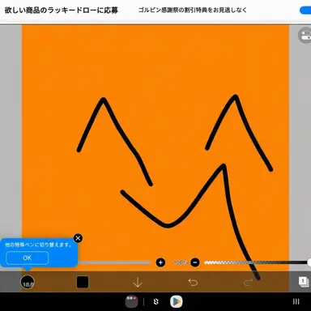Undo the last stroke
This screenshot has width=311, height=311.
(x=193, y=282)
